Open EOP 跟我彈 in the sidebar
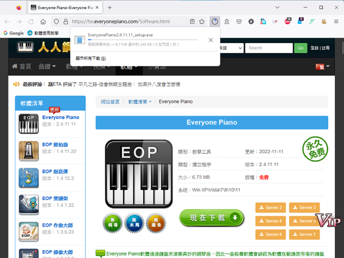The height and width of the screenshot is (258, 344). pyautogui.click(x=55, y=171)
